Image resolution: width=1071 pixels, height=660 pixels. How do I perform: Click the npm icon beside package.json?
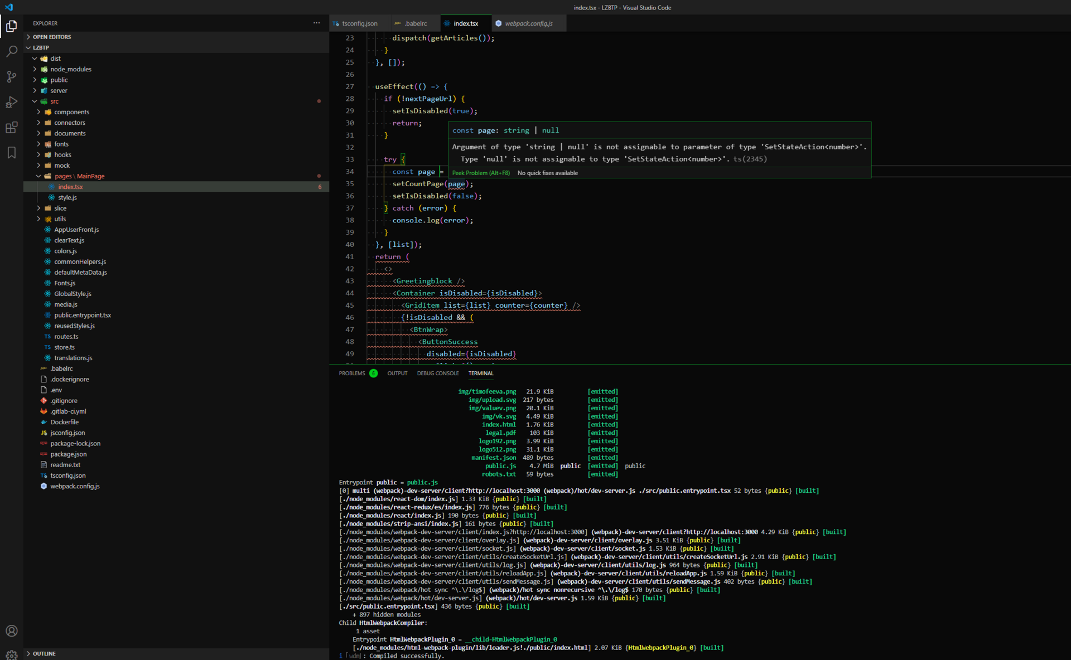(x=44, y=454)
